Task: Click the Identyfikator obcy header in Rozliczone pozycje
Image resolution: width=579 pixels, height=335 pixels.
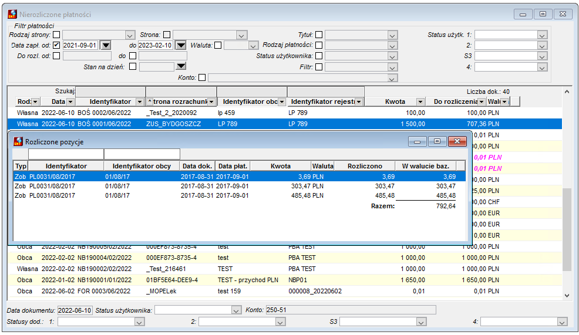Action: click(142, 166)
